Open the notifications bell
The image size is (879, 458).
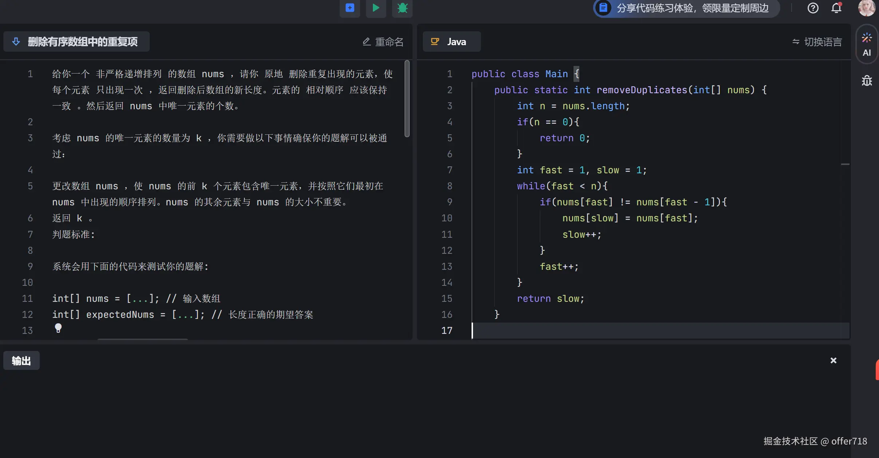click(836, 8)
